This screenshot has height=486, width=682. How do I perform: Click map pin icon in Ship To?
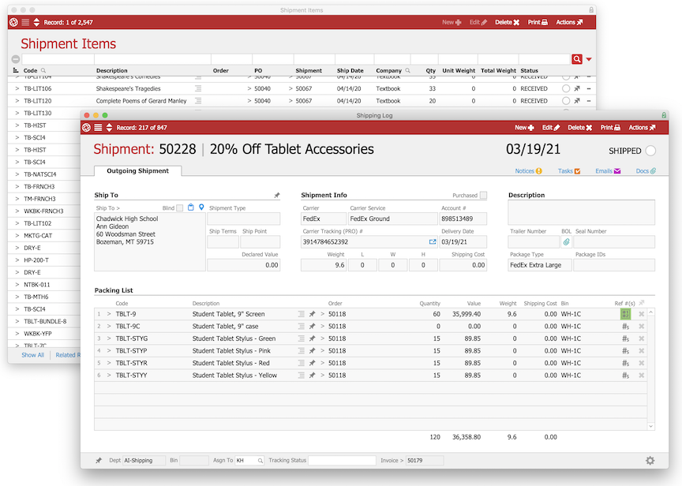click(x=201, y=207)
